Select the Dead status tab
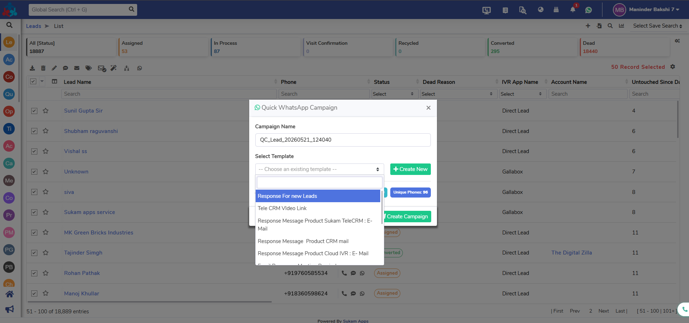This screenshot has width=689, height=323. tap(624, 47)
